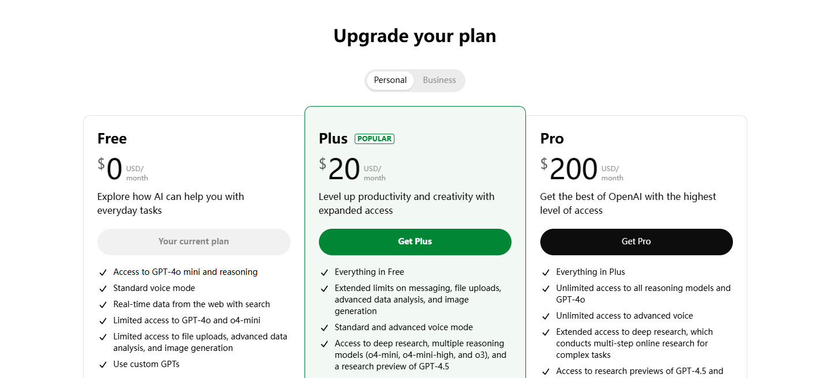Viewport: 835px width, 378px height.
Task: Click checkmark icon beside Standard voice mode
Action: (x=103, y=289)
